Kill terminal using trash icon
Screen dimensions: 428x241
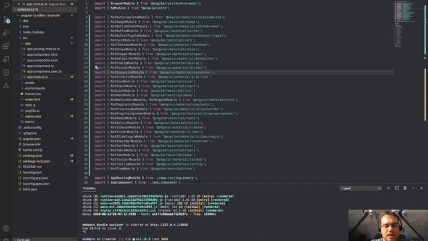[x=405, y=188]
